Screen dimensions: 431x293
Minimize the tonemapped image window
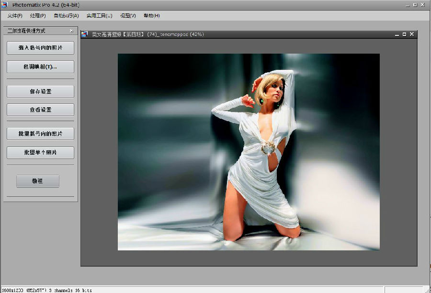pos(396,34)
